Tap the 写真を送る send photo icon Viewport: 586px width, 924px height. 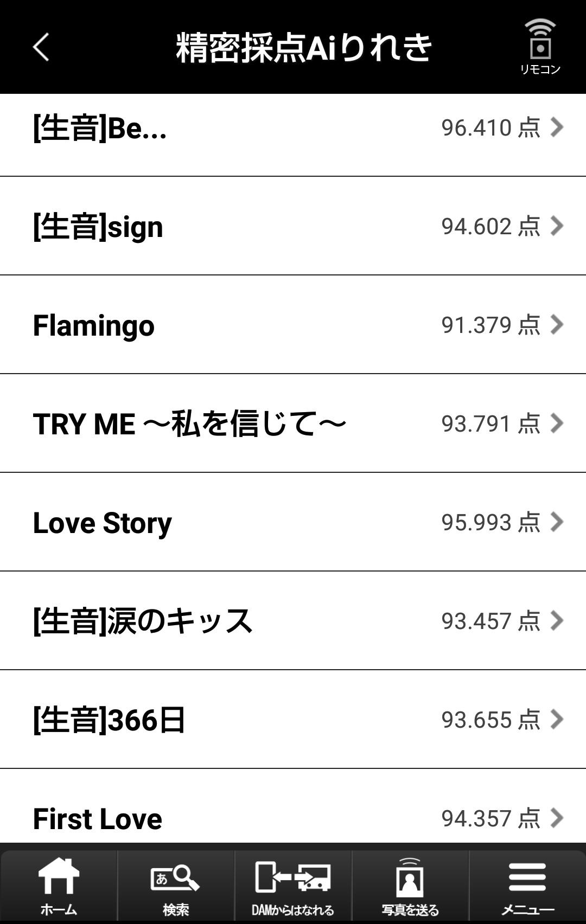[x=410, y=885]
